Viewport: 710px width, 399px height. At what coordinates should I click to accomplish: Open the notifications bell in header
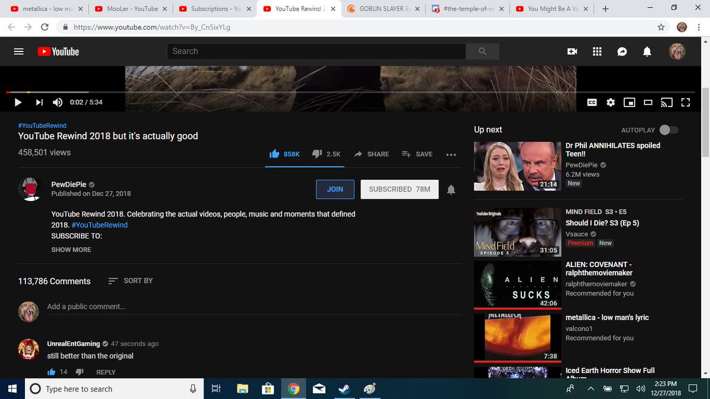coord(647,51)
